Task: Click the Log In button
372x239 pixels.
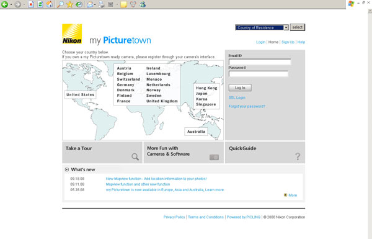Action: point(240,88)
